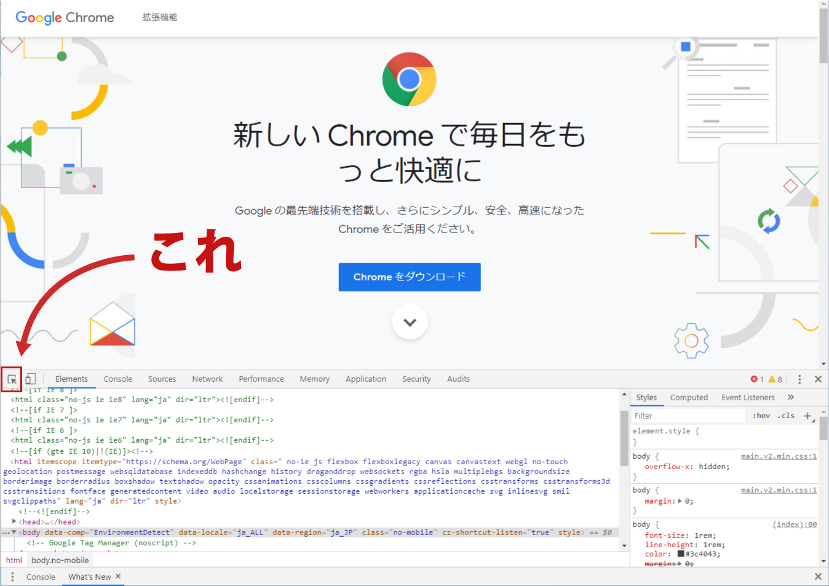Close the What's New drawer tab
The image size is (829, 586).
pyautogui.click(x=118, y=576)
